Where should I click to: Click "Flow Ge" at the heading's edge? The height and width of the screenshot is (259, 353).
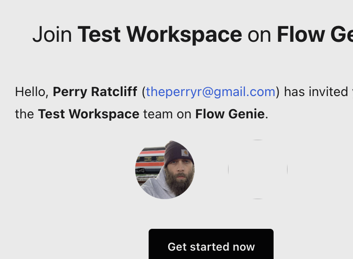(314, 34)
